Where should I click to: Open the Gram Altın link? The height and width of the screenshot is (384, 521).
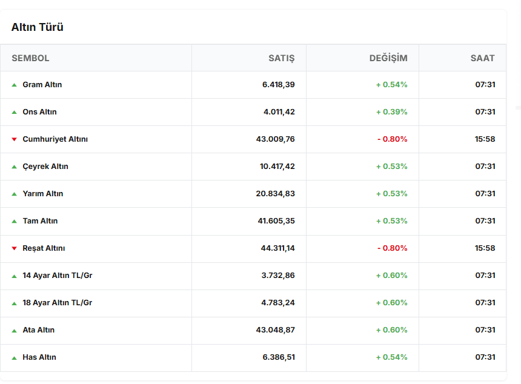[42, 85]
